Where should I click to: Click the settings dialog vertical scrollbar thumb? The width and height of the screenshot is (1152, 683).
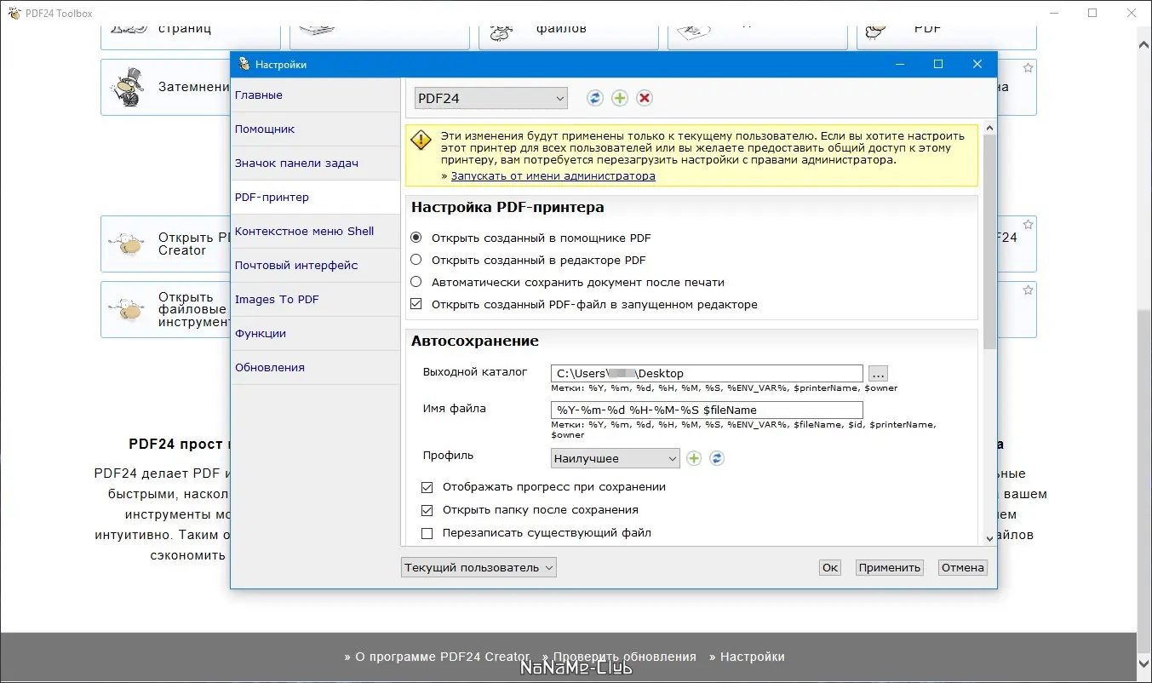pos(989,240)
